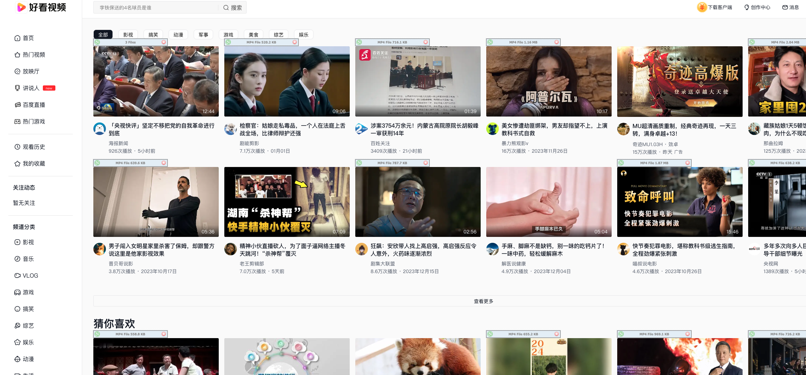Play the 12:44 央视快评 video thumbnail

[x=156, y=81]
